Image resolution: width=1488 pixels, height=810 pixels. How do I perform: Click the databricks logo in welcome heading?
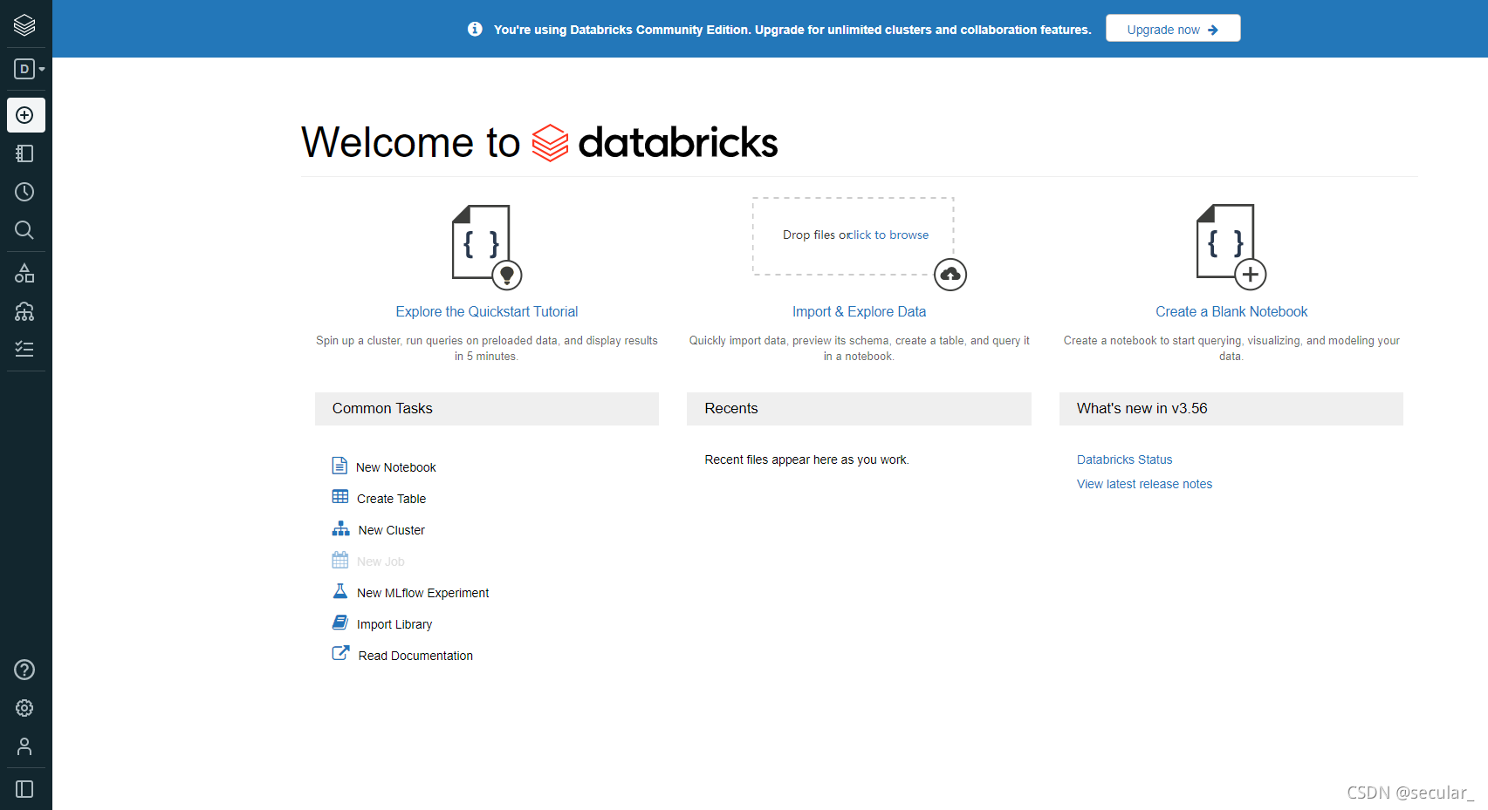(x=655, y=143)
